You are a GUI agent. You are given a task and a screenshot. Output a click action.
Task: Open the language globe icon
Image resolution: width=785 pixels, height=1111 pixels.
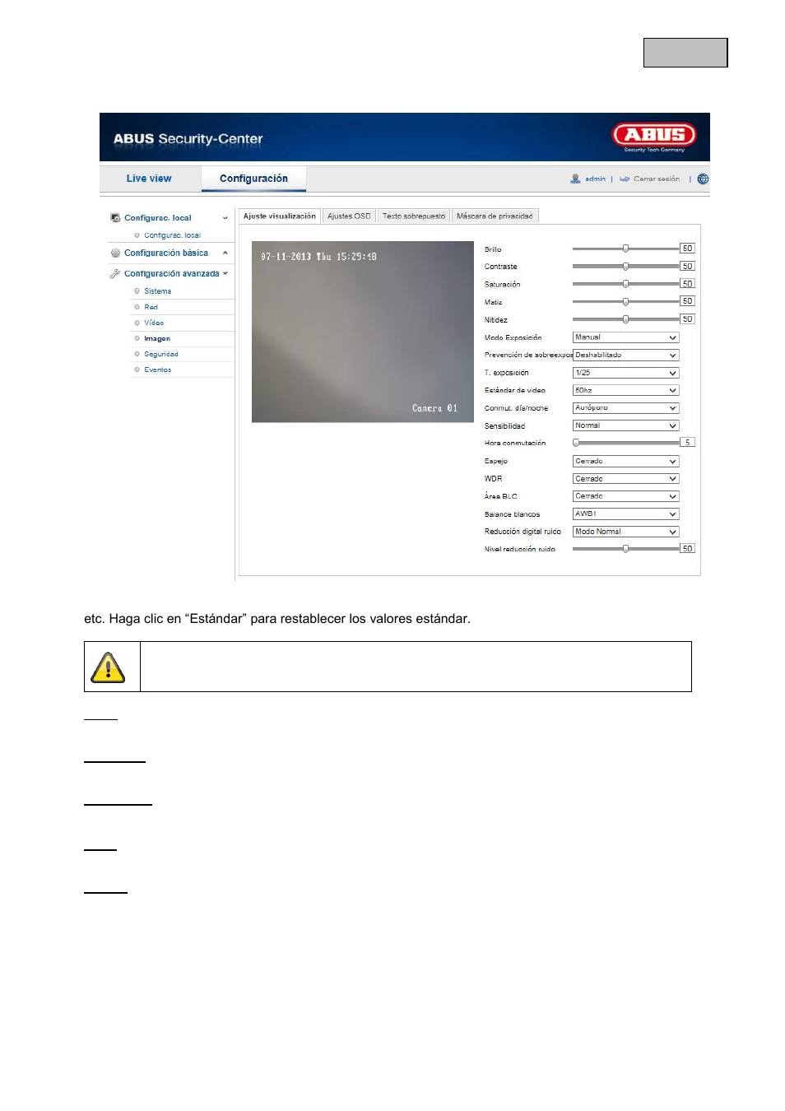703,179
